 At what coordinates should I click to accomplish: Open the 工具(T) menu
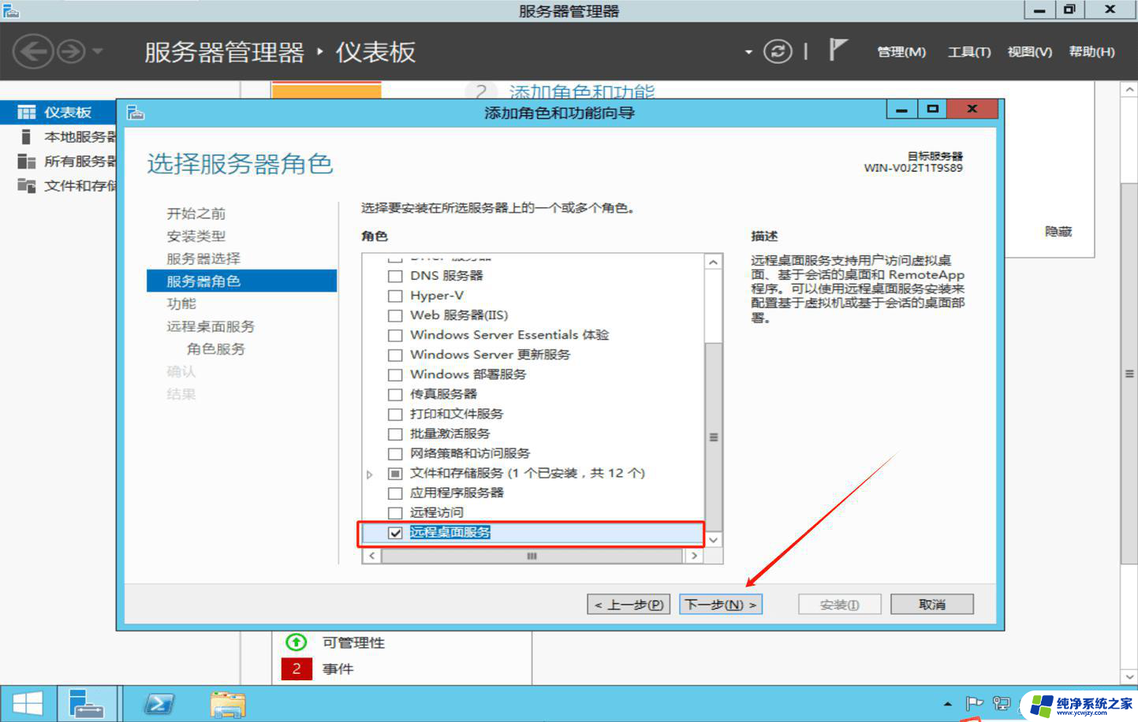click(968, 52)
